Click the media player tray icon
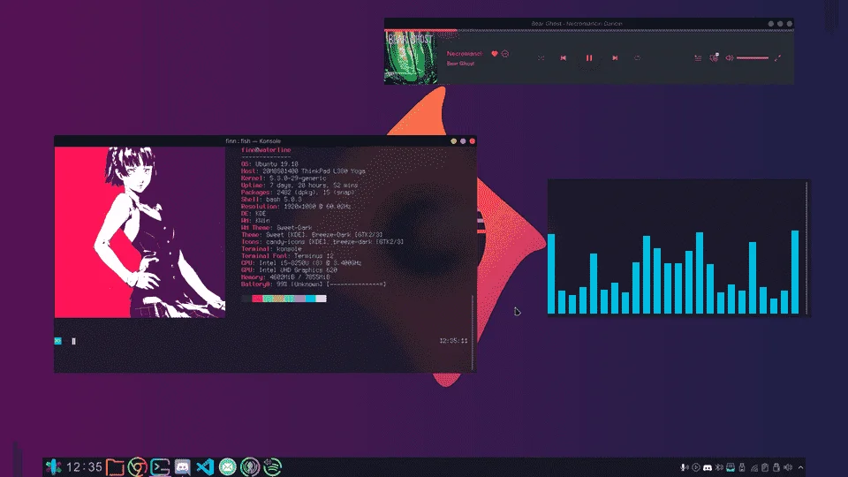 [696, 467]
